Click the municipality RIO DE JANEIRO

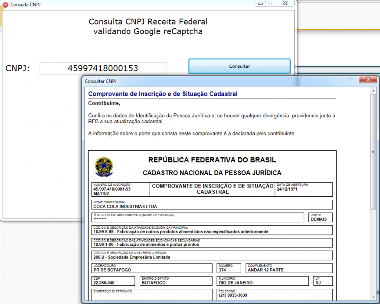pyautogui.click(x=236, y=283)
